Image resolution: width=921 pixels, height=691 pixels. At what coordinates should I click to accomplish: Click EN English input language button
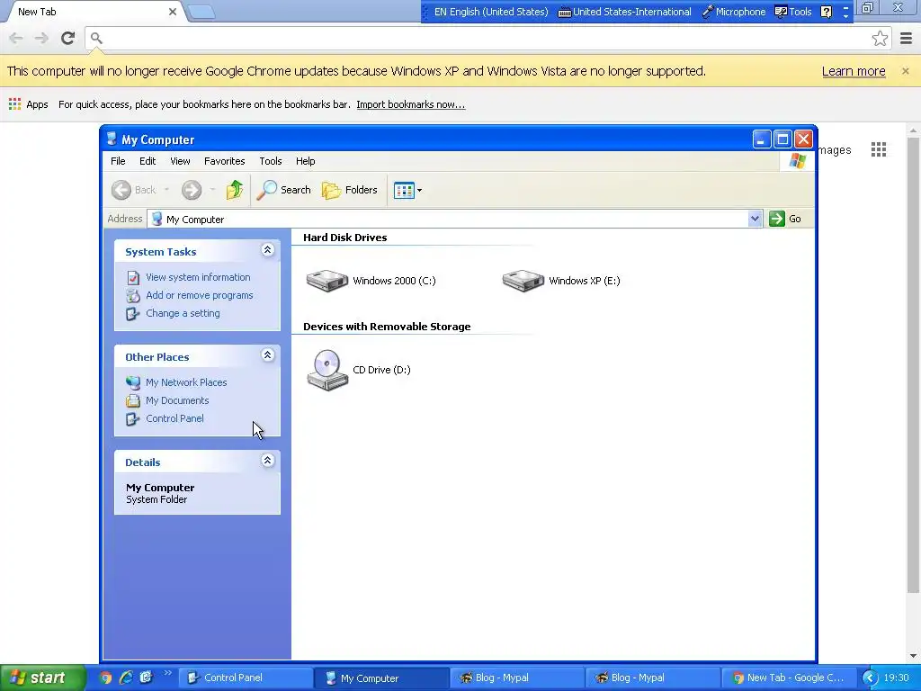coord(491,12)
